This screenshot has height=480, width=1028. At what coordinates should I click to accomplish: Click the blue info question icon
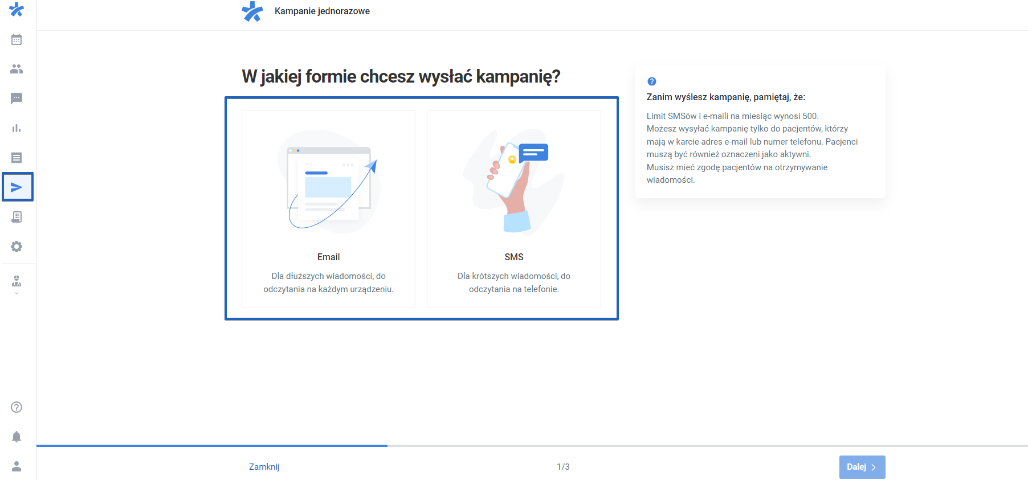point(652,81)
